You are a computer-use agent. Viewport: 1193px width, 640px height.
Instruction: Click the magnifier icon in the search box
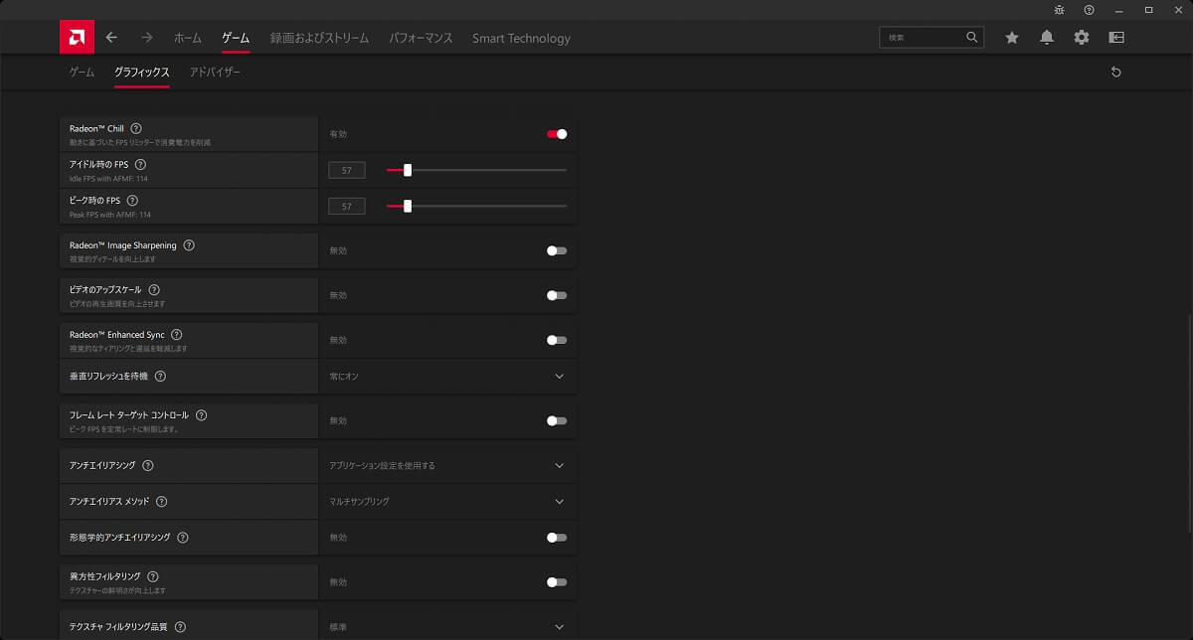coord(971,37)
